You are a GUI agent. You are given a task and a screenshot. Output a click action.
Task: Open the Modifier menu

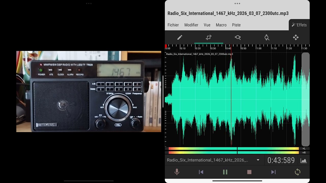191,25
